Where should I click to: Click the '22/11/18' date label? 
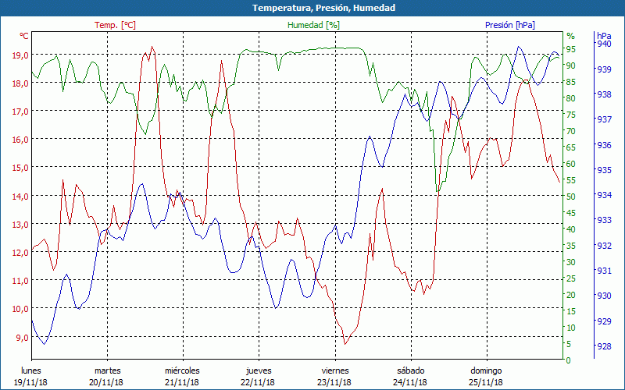[x=258, y=383]
